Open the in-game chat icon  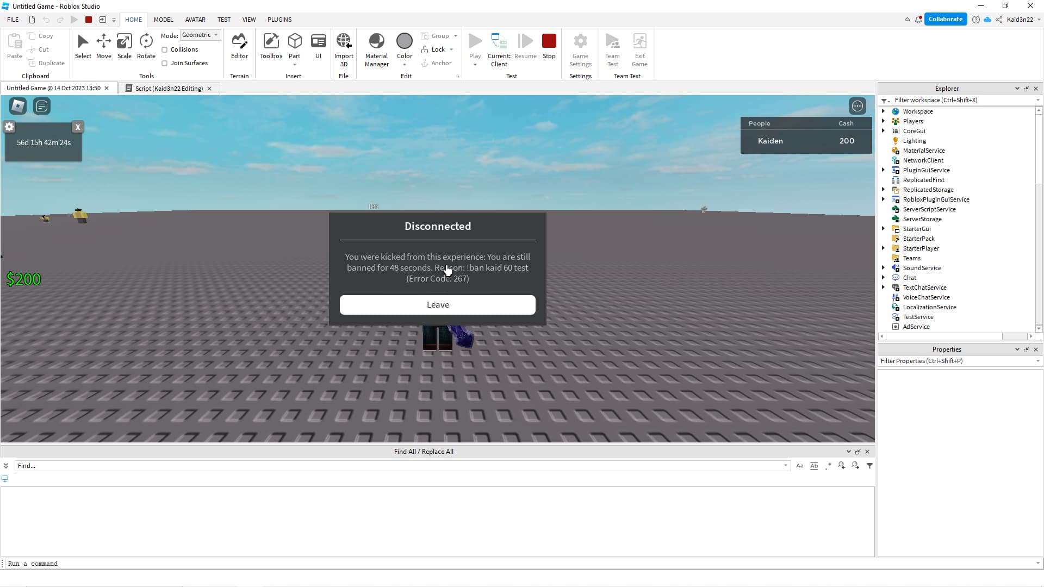tap(42, 106)
